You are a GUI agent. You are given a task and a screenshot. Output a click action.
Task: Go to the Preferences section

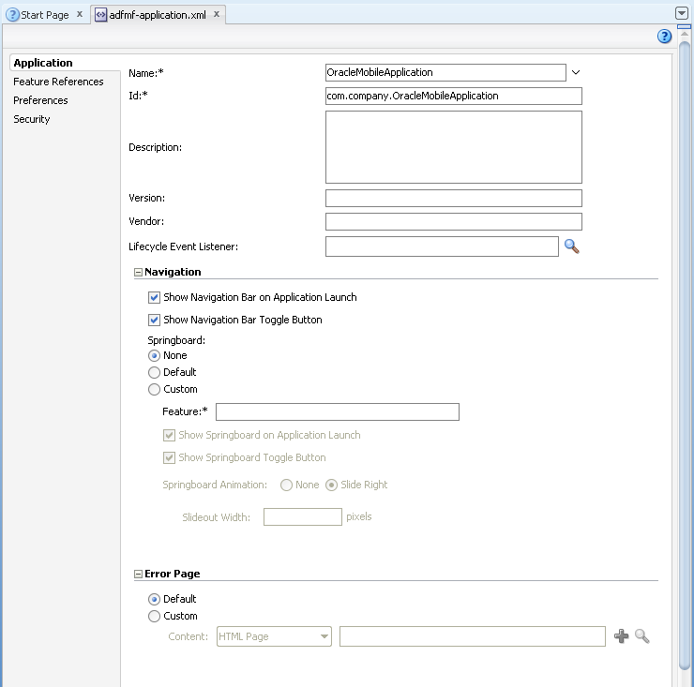point(40,100)
